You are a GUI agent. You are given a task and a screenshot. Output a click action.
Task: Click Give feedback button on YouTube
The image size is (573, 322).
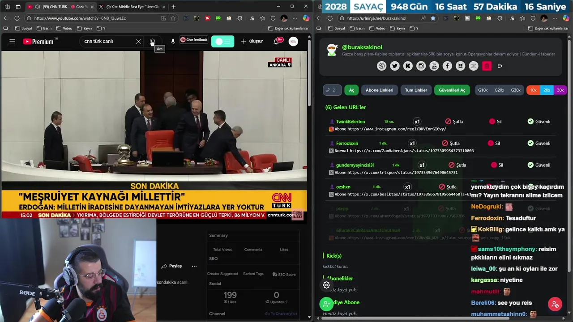(x=194, y=40)
